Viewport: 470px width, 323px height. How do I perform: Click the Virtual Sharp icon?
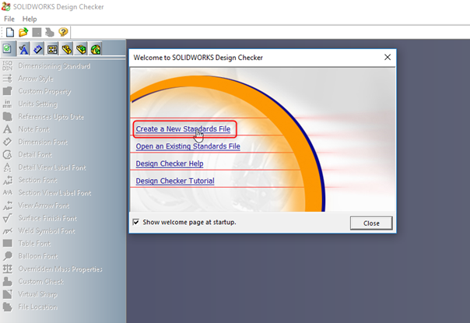coord(8,294)
